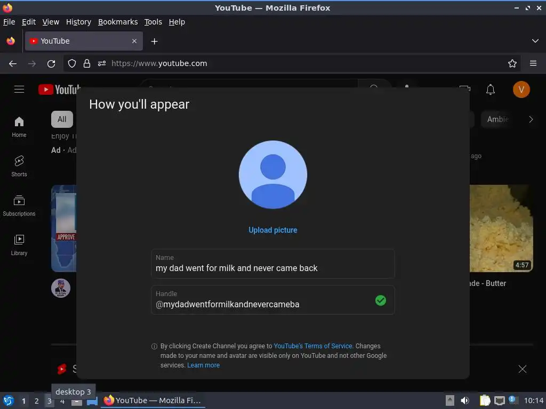Open the butter video thumbnail
The height and width of the screenshot is (409, 546).
[x=501, y=228]
